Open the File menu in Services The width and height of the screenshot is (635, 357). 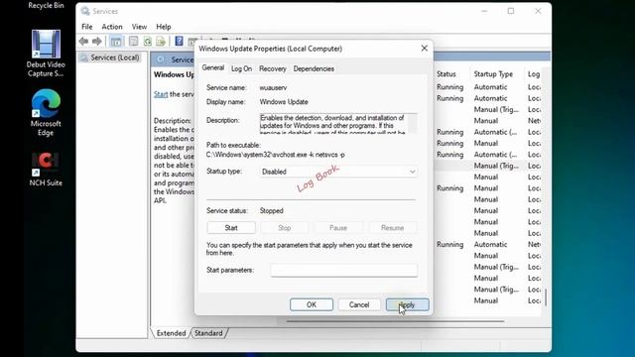[x=87, y=27]
